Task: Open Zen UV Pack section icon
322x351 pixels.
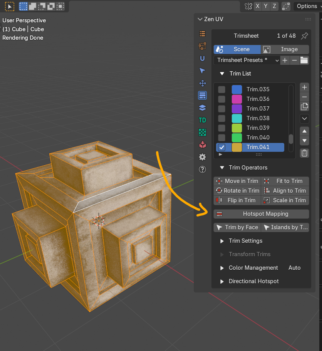Action: pos(202,145)
